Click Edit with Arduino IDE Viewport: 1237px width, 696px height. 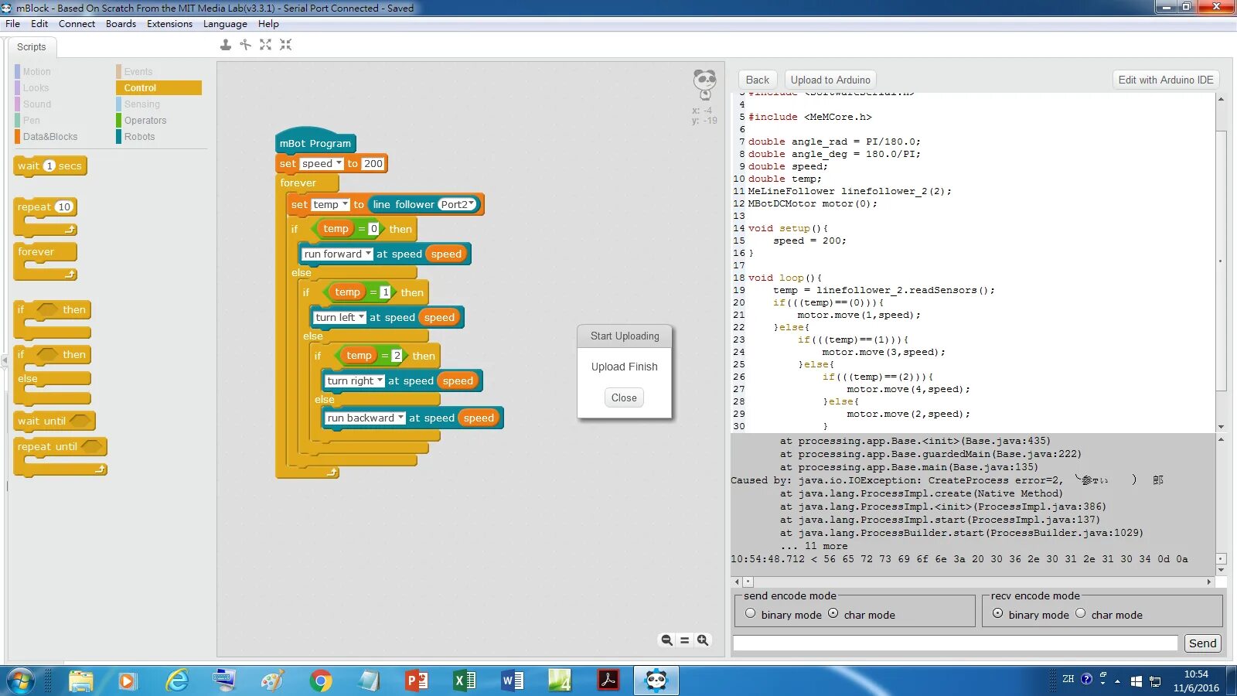point(1166,80)
